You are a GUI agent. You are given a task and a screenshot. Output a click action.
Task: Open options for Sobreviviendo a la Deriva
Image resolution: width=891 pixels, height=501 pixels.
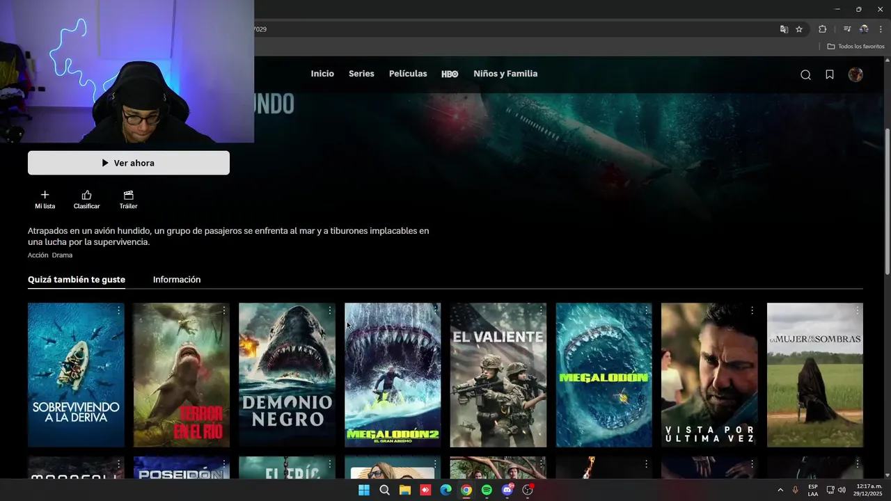118,310
